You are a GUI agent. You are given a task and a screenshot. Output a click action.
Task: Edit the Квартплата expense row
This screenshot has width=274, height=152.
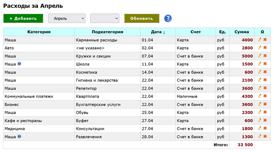pos(260,96)
